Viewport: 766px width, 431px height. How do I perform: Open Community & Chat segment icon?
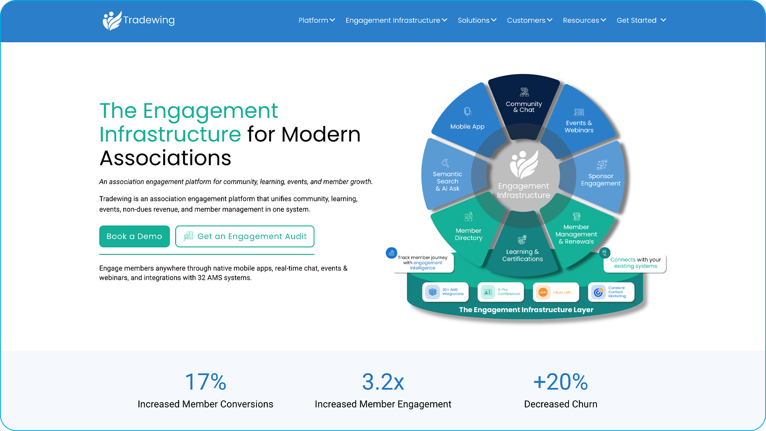tap(524, 93)
